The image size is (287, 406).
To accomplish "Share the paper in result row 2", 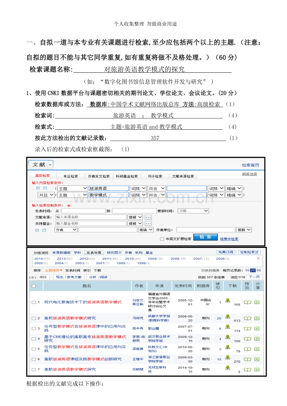I will point(257,318).
